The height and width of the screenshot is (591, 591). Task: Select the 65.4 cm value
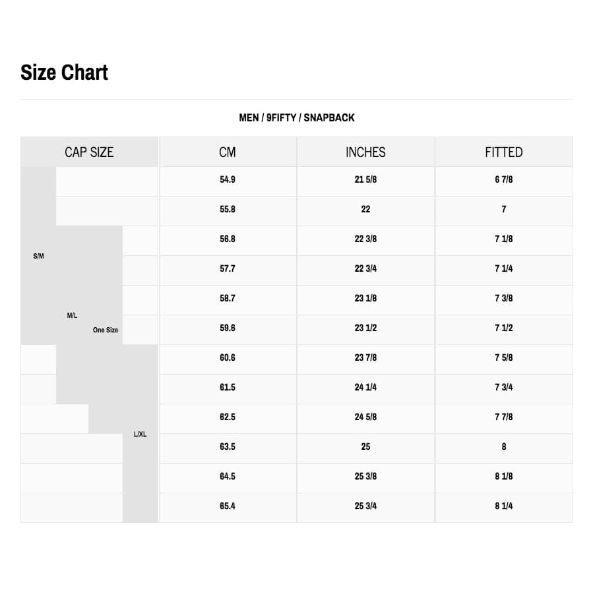point(228,506)
